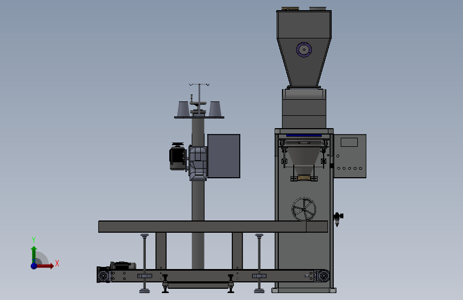
Task: Select the long horizontal conveyor table beam
Action: 213,226
